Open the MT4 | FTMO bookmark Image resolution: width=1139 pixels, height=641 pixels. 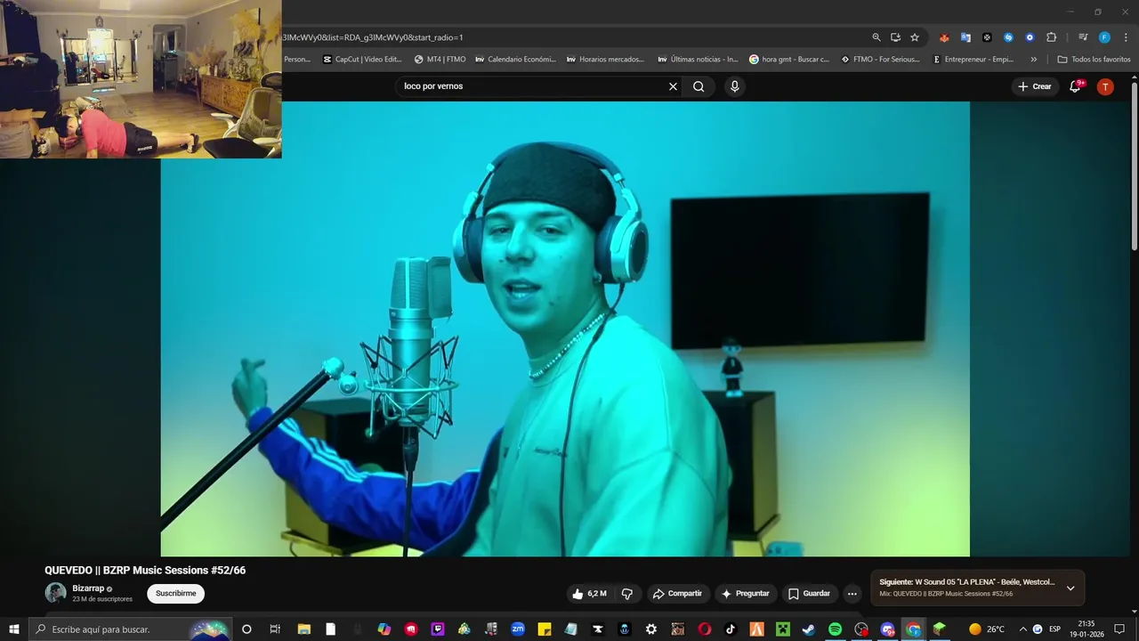coord(440,60)
